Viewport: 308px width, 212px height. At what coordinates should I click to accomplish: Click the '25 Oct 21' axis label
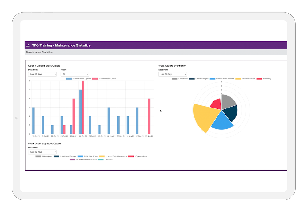tap(64, 136)
